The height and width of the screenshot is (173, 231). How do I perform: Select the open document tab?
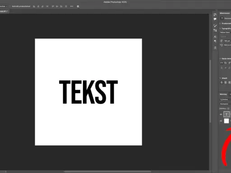5,11
